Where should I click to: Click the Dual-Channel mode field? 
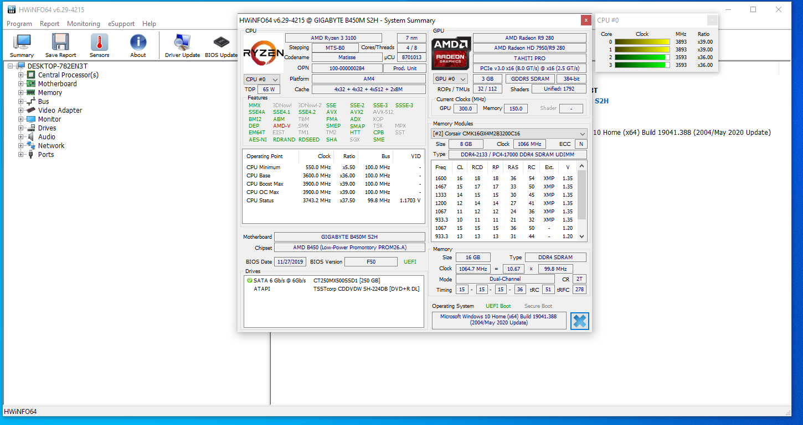(504, 280)
